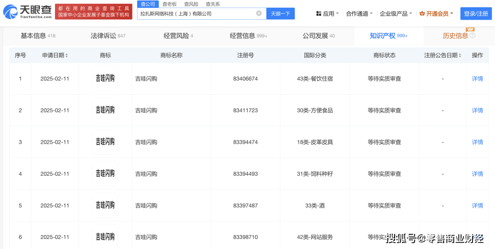Sort by 注册公告日期 using the sort arrows

click(460, 55)
